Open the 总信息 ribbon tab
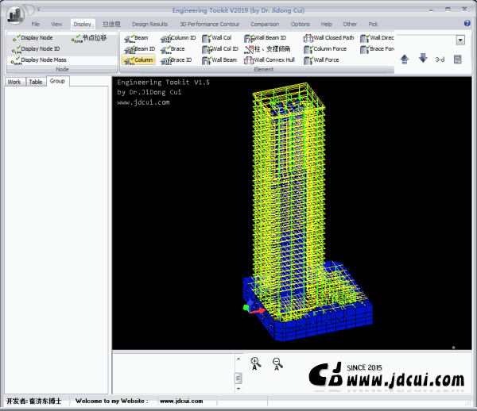This screenshot has width=477, height=411. pos(111,24)
